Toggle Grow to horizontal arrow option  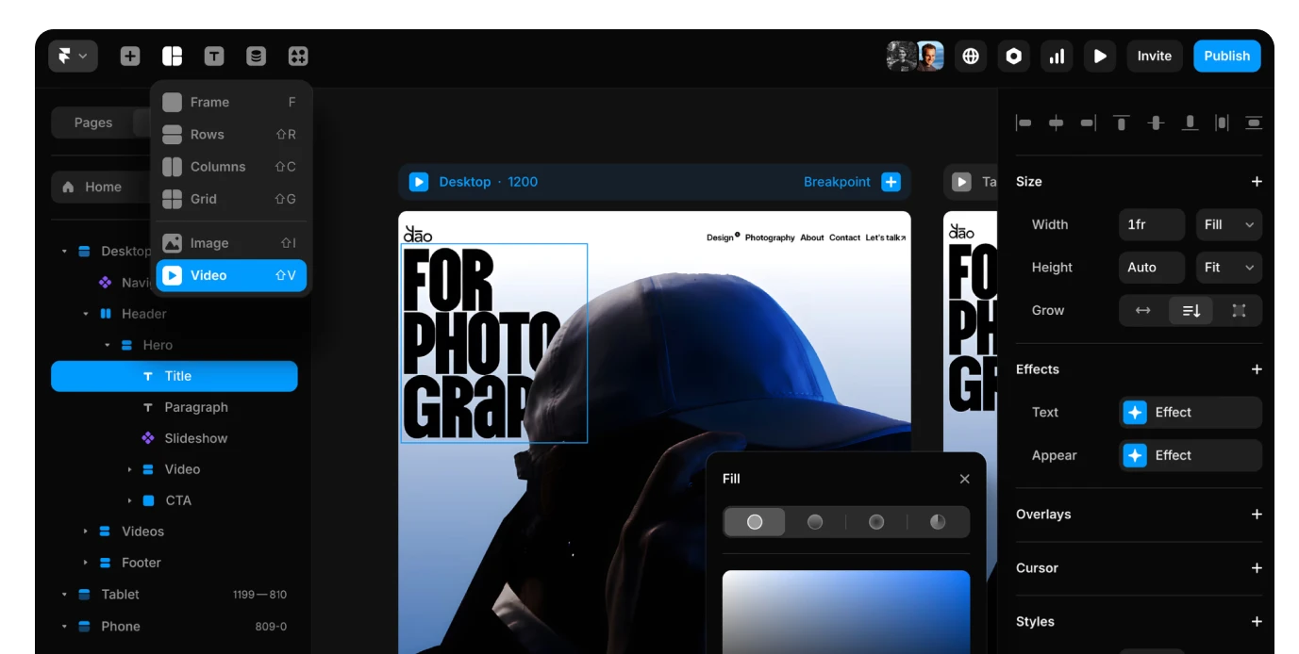coord(1142,310)
